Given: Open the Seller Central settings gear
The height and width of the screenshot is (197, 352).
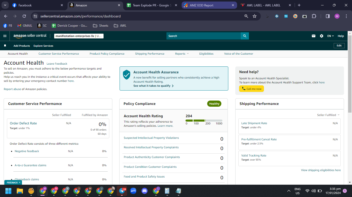Looking at the screenshot, I should (x=322, y=36).
